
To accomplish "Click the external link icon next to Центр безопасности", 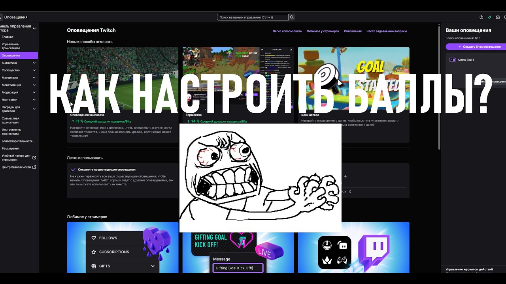I will pos(34,167).
